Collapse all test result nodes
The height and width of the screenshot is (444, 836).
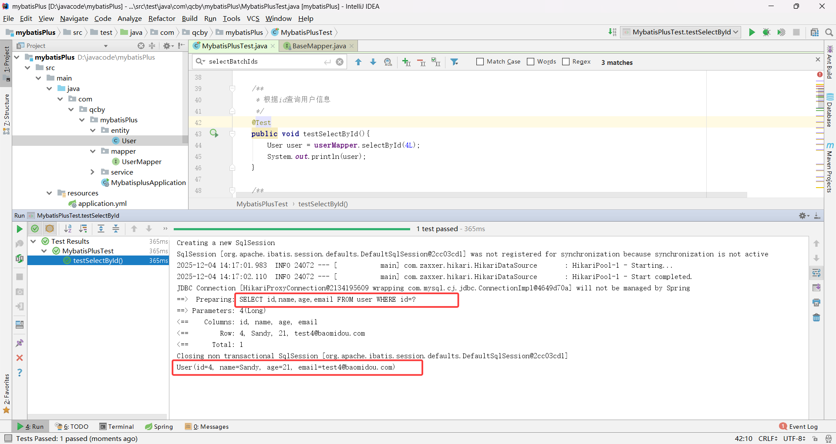(116, 229)
